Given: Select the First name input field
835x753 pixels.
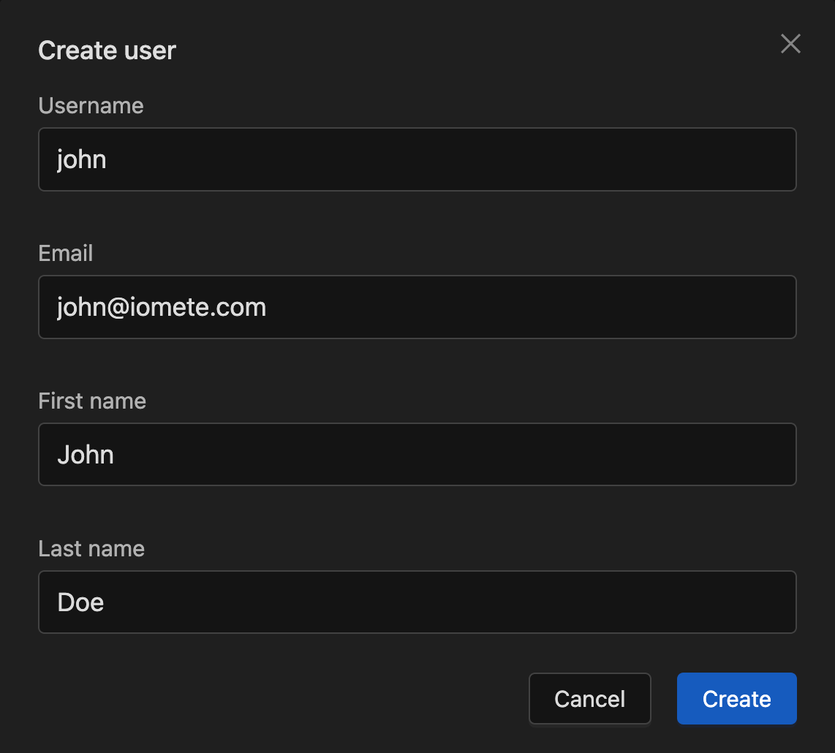Looking at the screenshot, I should pyautogui.click(x=417, y=454).
